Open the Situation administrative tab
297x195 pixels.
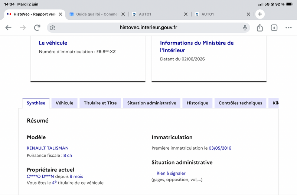tap(152, 103)
